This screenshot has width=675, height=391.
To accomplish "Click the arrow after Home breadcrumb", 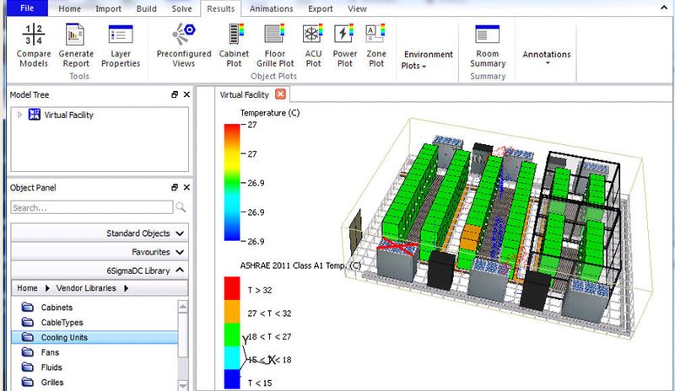I will point(47,288).
